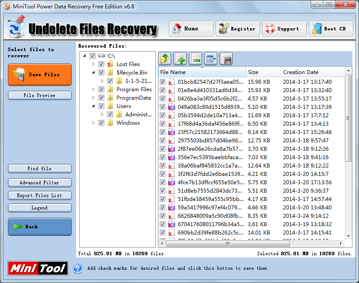
Task: Sort list by Size column header
Action: pos(264,72)
